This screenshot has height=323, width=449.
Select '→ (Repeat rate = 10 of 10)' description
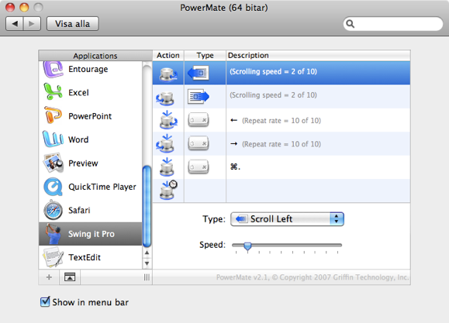pyautogui.click(x=275, y=144)
